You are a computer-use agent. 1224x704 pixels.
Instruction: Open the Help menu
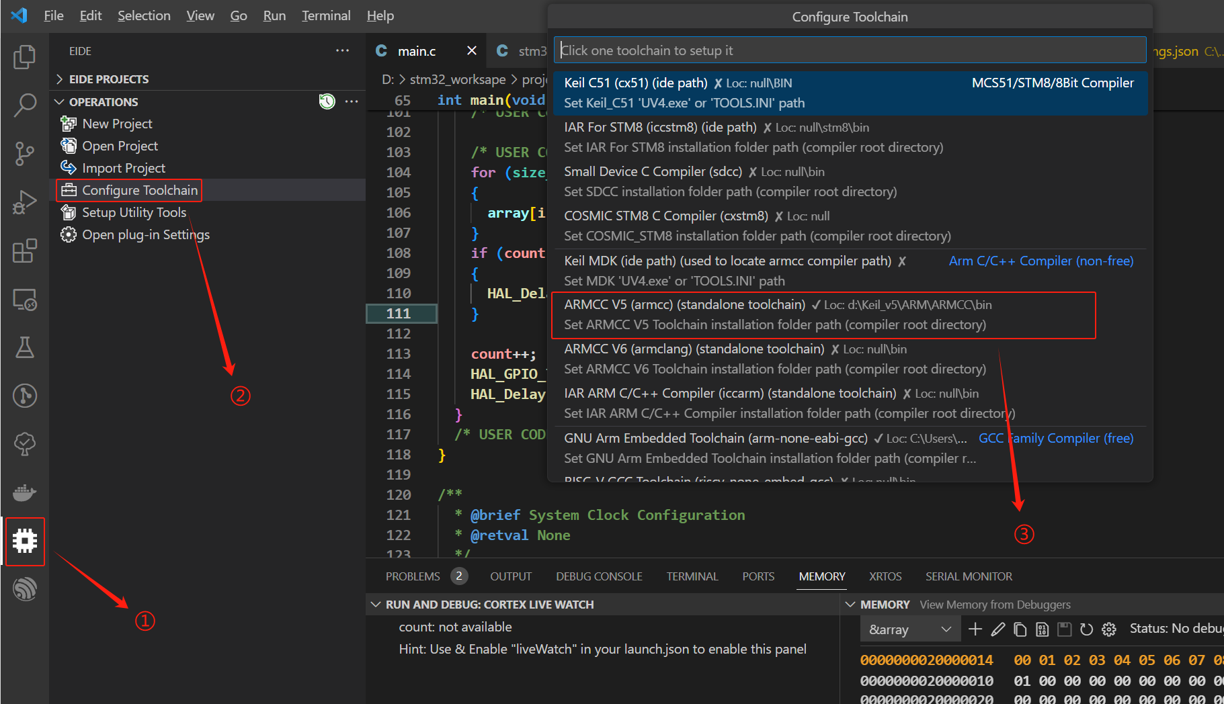[x=380, y=15]
